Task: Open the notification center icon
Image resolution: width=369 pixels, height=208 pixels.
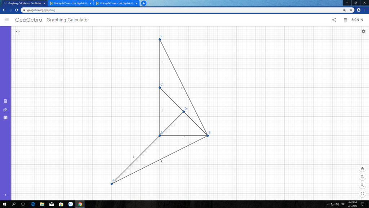Action: pyautogui.click(x=363, y=204)
